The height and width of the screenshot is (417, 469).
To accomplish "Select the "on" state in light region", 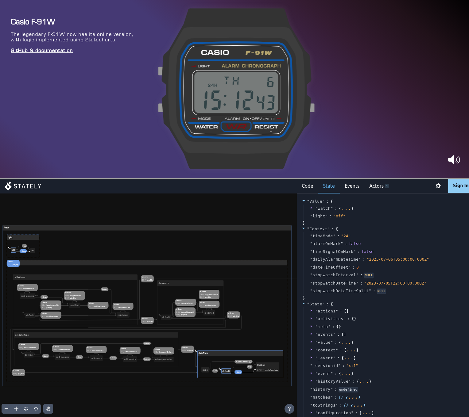I will 33,251.
